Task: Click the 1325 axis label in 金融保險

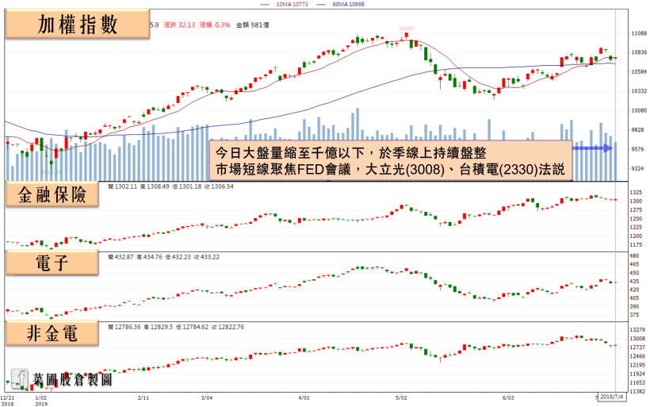Action: 636,193
